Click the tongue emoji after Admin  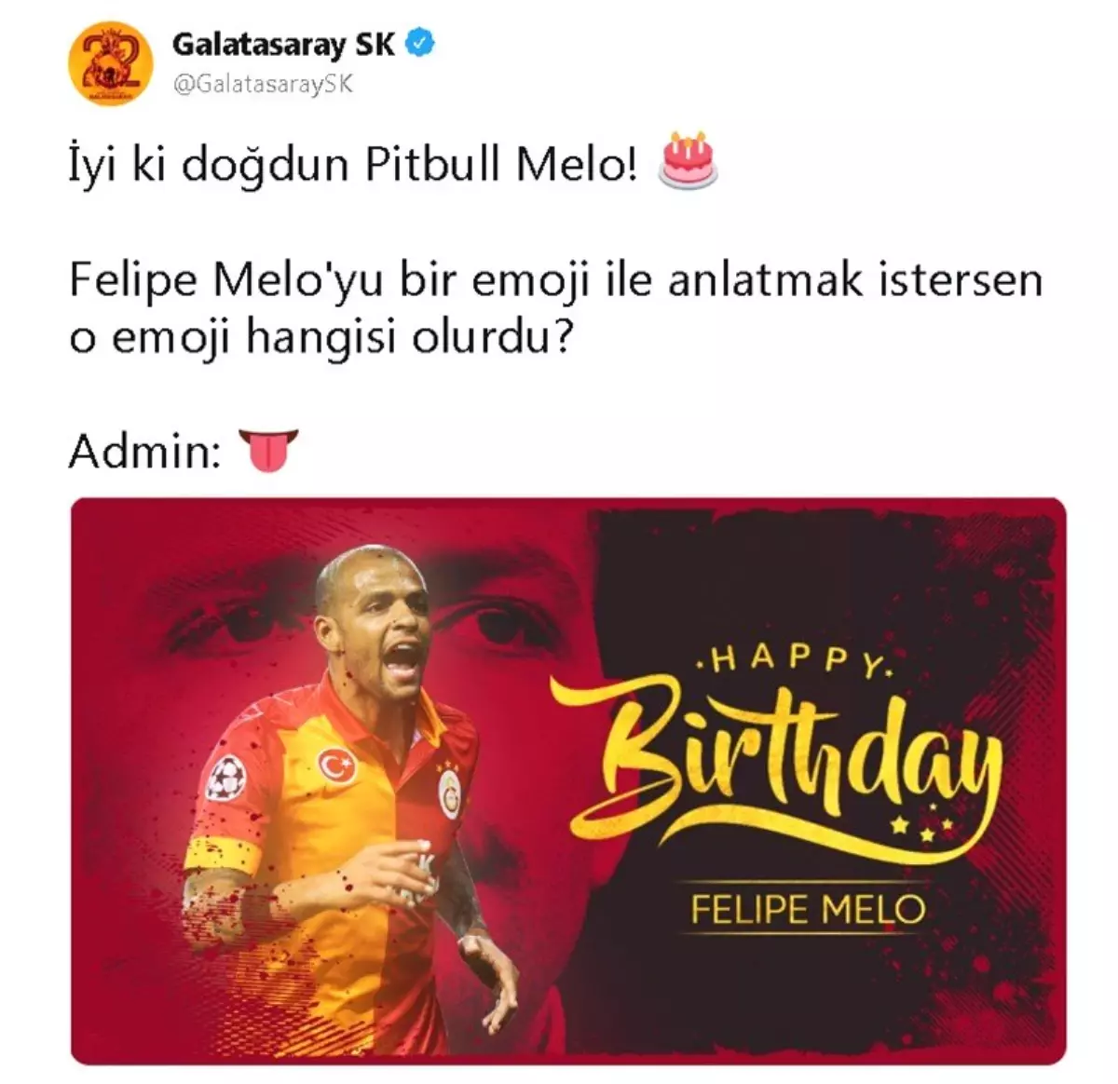click(x=269, y=450)
